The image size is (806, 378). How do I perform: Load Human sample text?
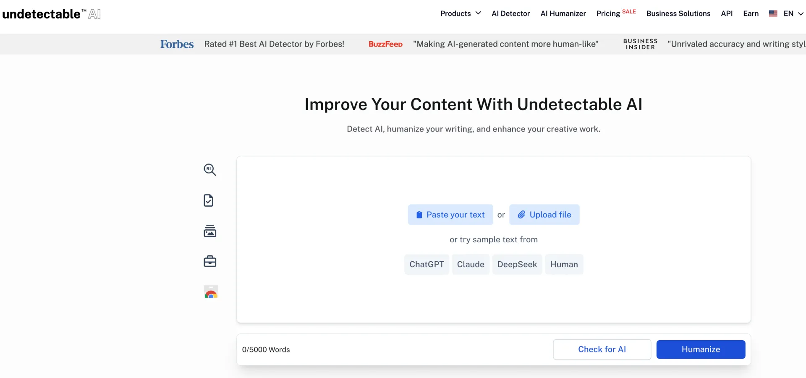tap(564, 264)
